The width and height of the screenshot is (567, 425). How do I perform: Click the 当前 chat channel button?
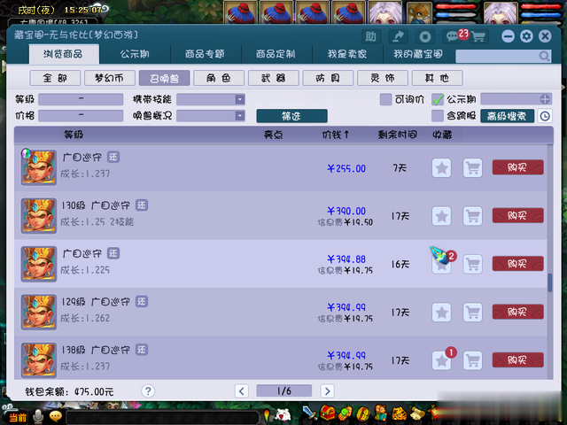point(18,418)
